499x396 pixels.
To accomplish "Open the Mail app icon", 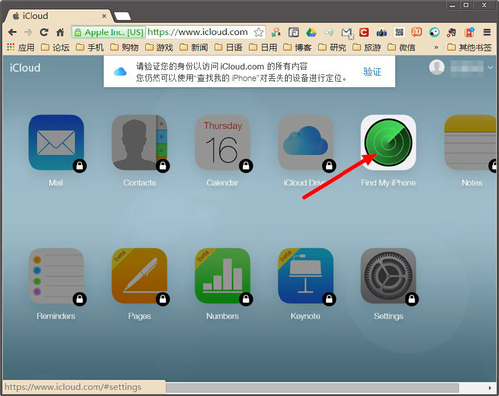I will 56,143.
